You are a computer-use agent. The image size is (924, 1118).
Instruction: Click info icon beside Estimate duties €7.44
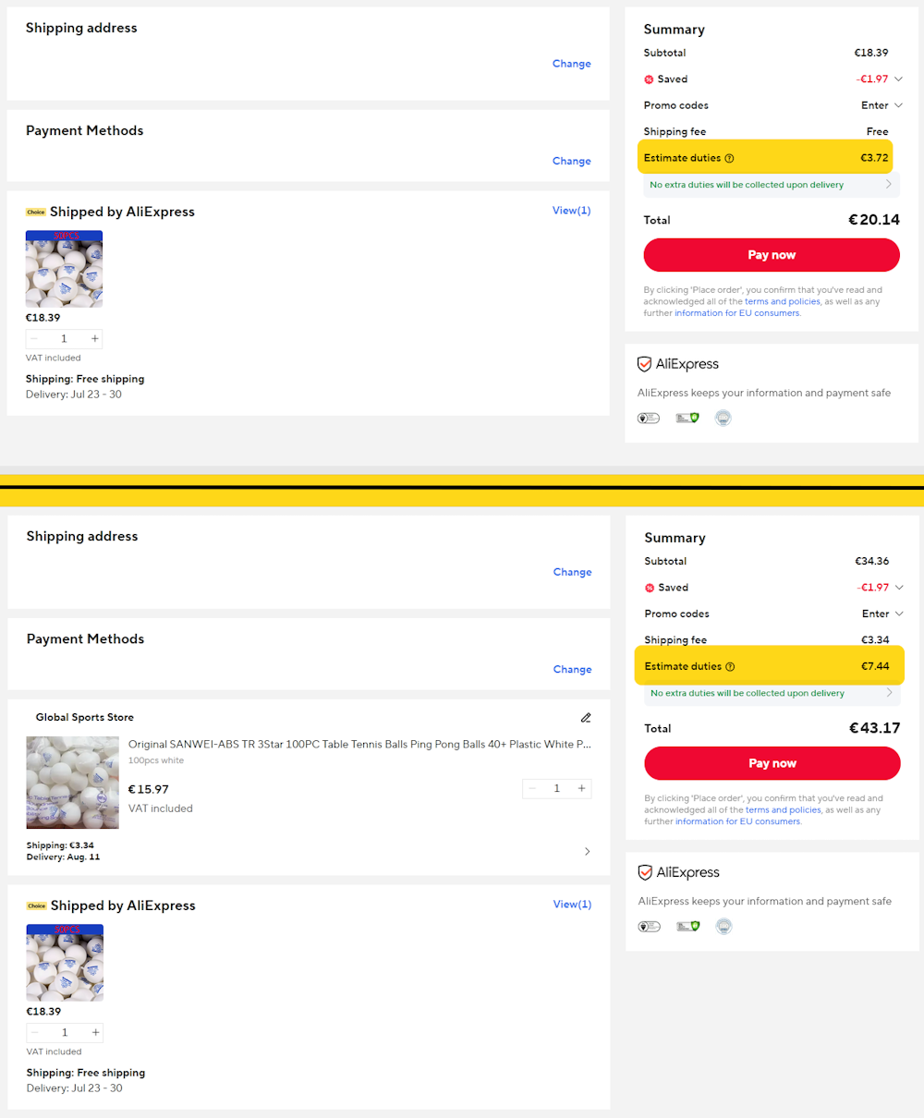(x=730, y=666)
